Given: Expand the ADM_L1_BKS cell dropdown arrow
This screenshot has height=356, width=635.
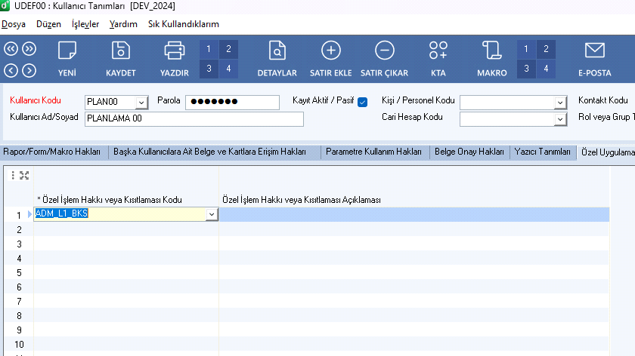Looking at the screenshot, I should click(x=212, y=215).
